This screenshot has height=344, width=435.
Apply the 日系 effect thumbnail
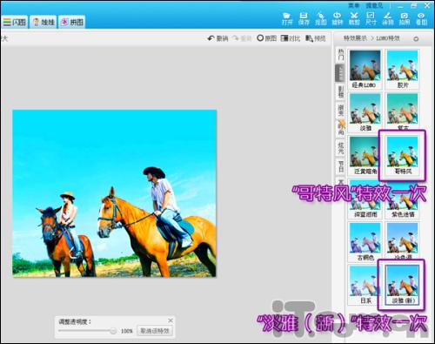pyautogui.click(x=365, y=285)
